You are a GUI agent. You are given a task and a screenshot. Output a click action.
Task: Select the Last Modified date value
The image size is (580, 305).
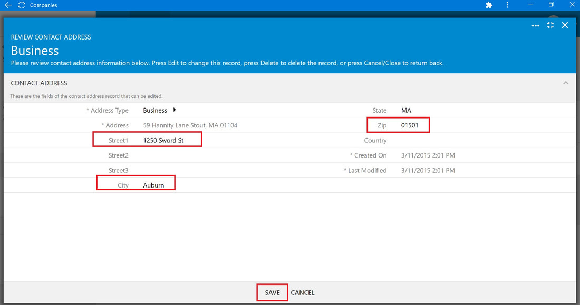(x=428, y=171)
